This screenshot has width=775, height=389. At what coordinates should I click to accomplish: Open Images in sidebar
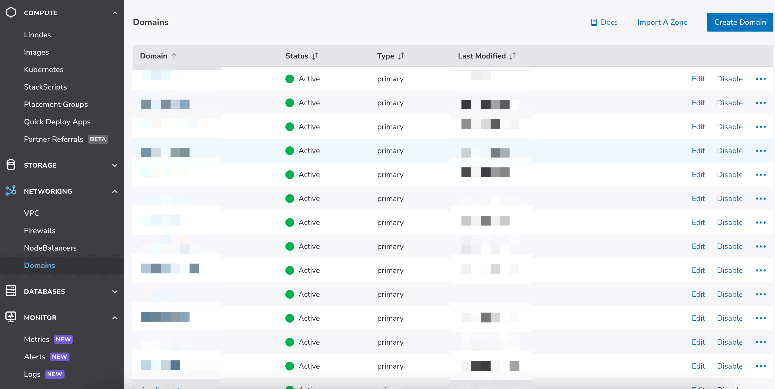[36, 52]
